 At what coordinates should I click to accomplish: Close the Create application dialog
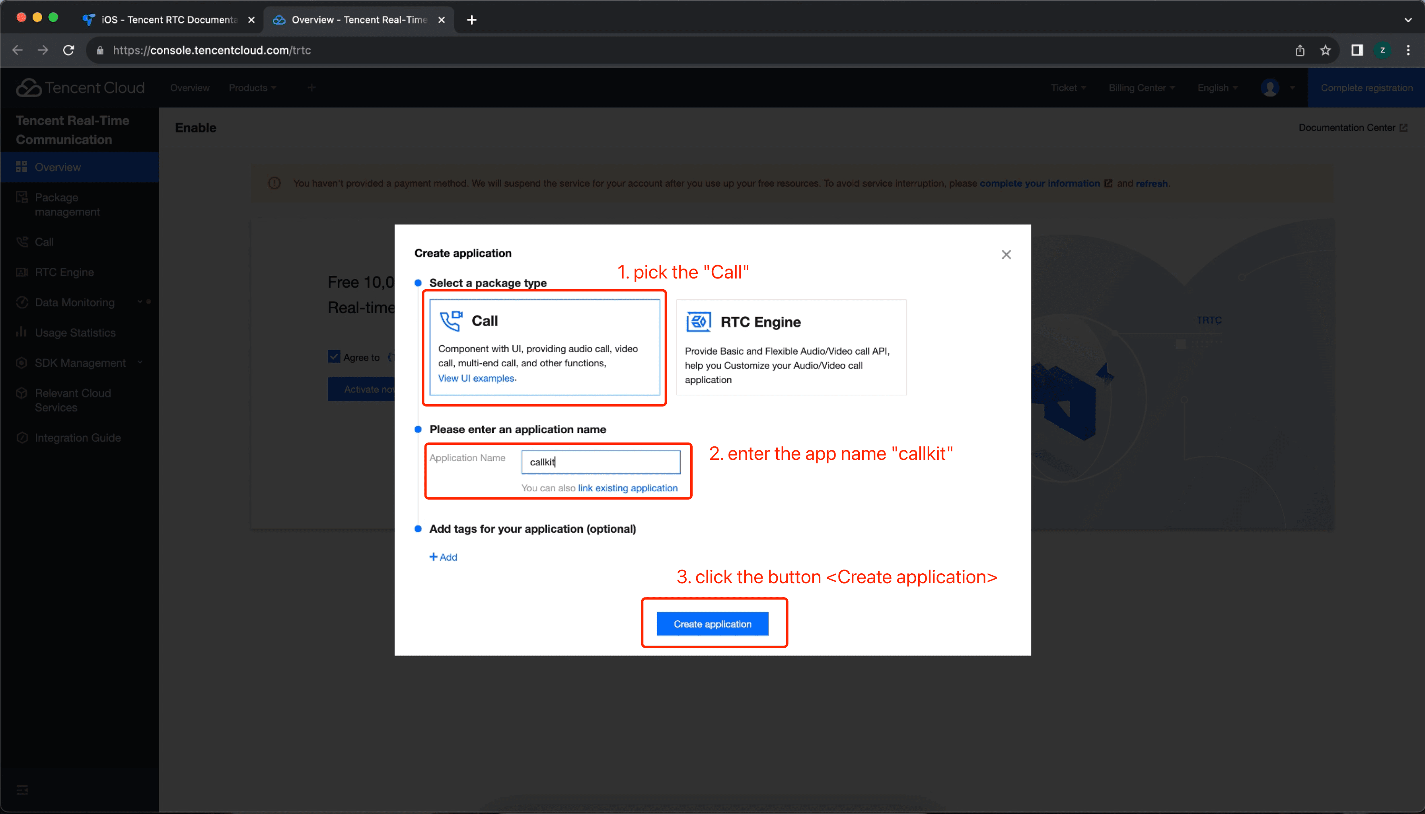click(1006, 255)
